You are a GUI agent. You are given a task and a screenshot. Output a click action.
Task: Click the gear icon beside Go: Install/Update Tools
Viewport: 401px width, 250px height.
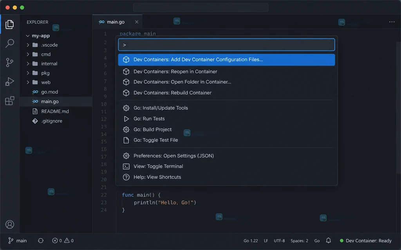126,108
